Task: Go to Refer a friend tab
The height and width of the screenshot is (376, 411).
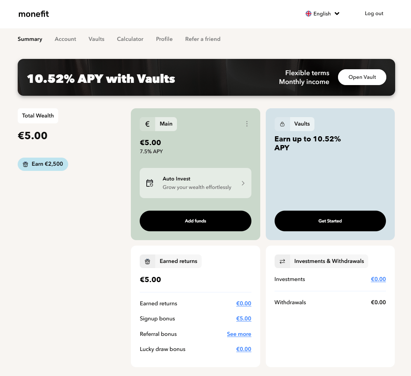Action: tap(203, 39)
